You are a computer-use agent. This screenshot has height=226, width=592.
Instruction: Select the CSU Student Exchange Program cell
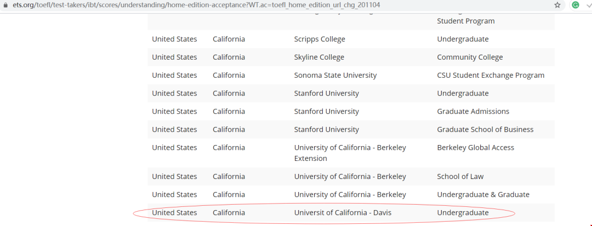(491, 76)
